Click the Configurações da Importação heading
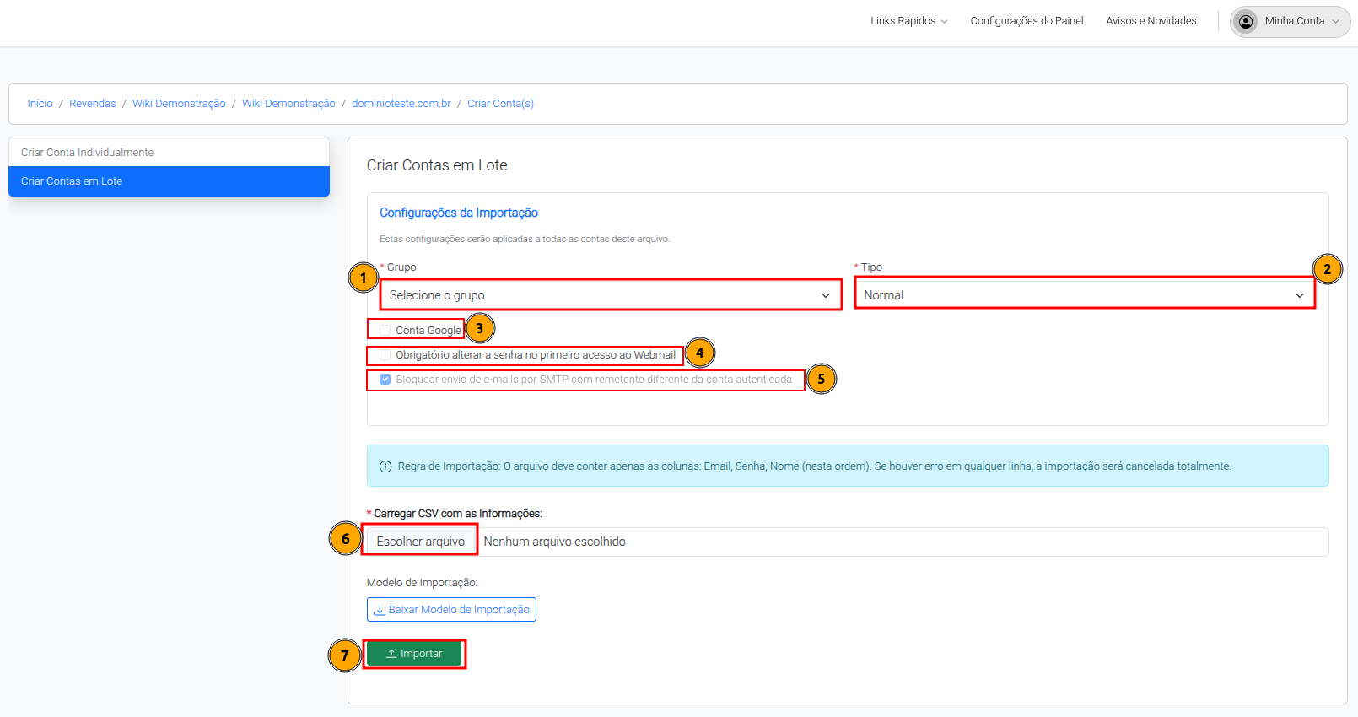 tap(459, 213)
